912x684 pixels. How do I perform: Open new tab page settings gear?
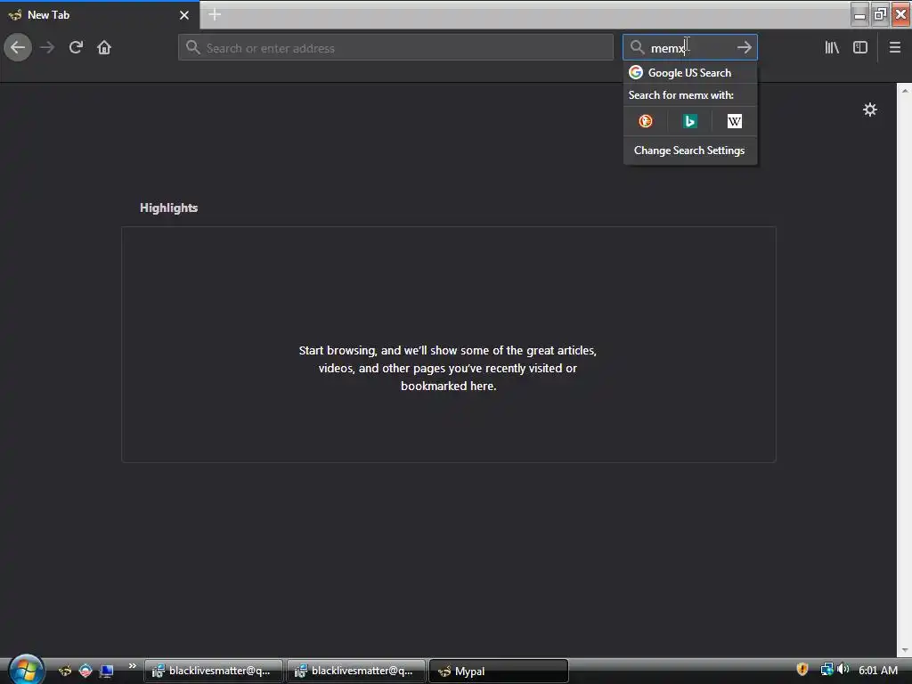click(x=869, y=110)
